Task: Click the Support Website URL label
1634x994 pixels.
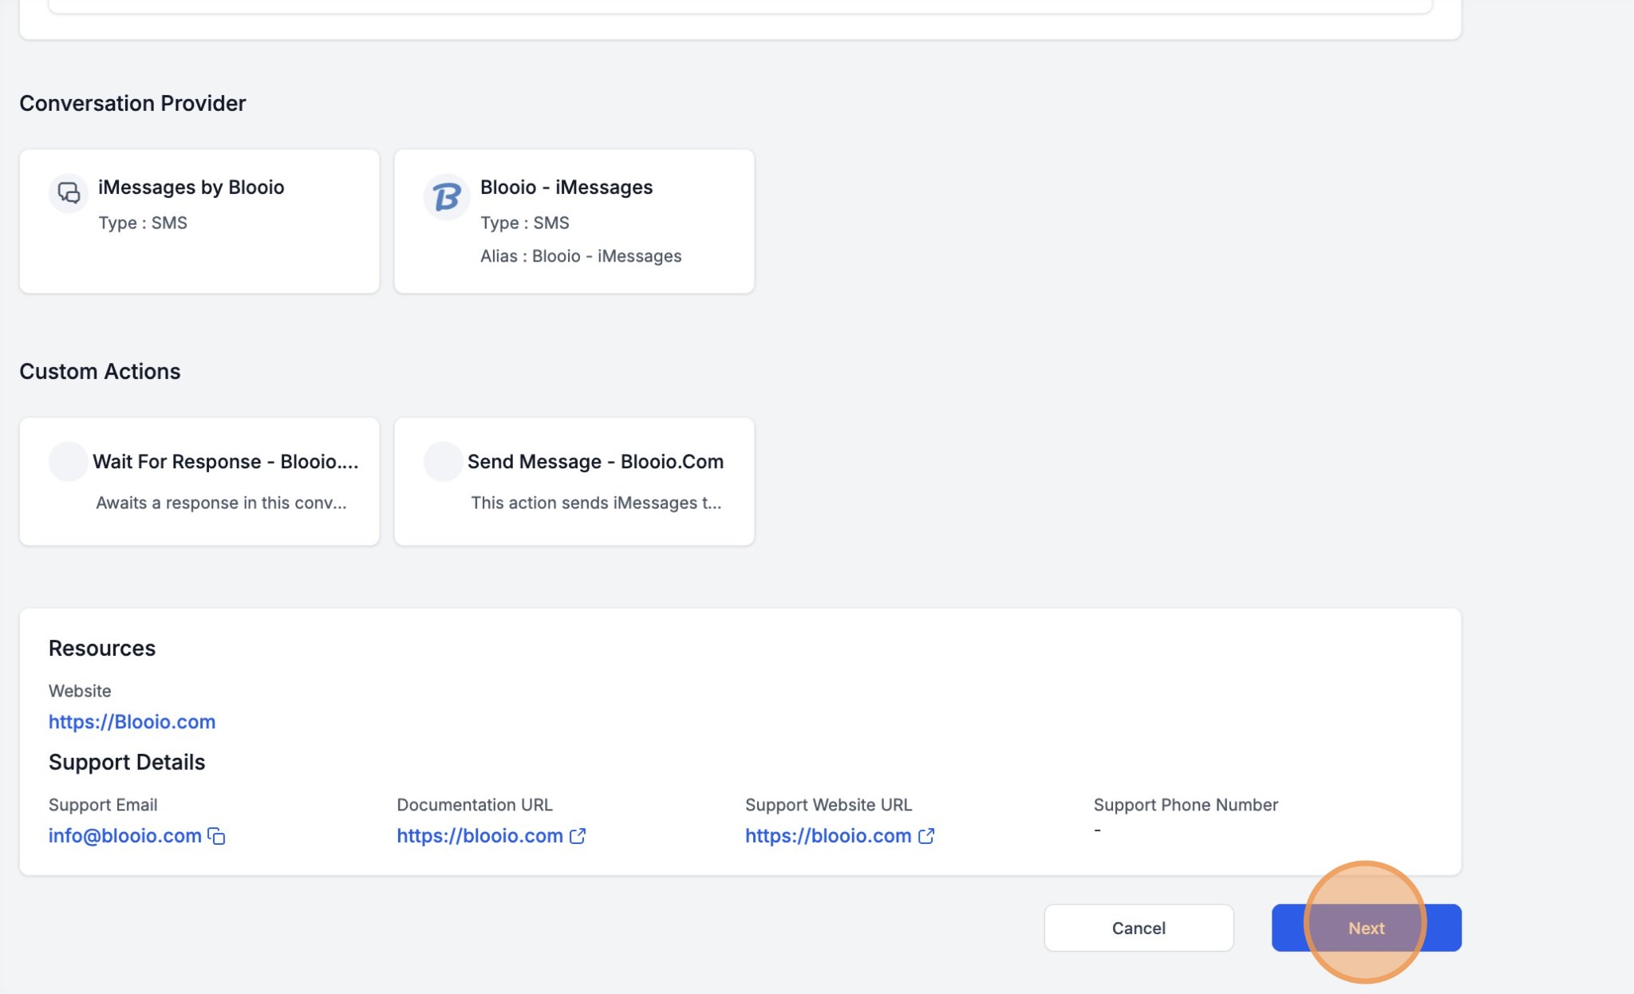Action: pos(828,805)
